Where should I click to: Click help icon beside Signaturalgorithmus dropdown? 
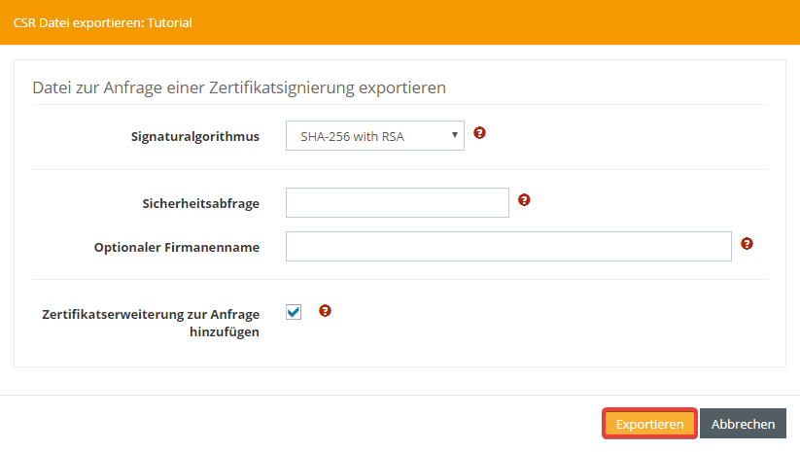[x=479, y=133]
